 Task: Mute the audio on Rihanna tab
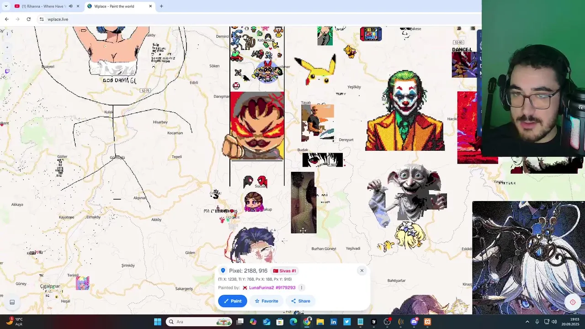point(70,6)
